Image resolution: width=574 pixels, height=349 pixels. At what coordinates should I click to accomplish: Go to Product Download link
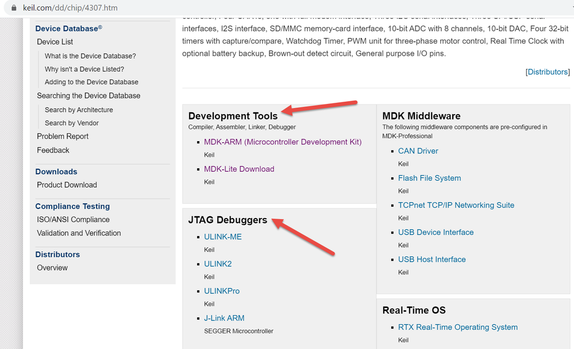click(67, 185)
